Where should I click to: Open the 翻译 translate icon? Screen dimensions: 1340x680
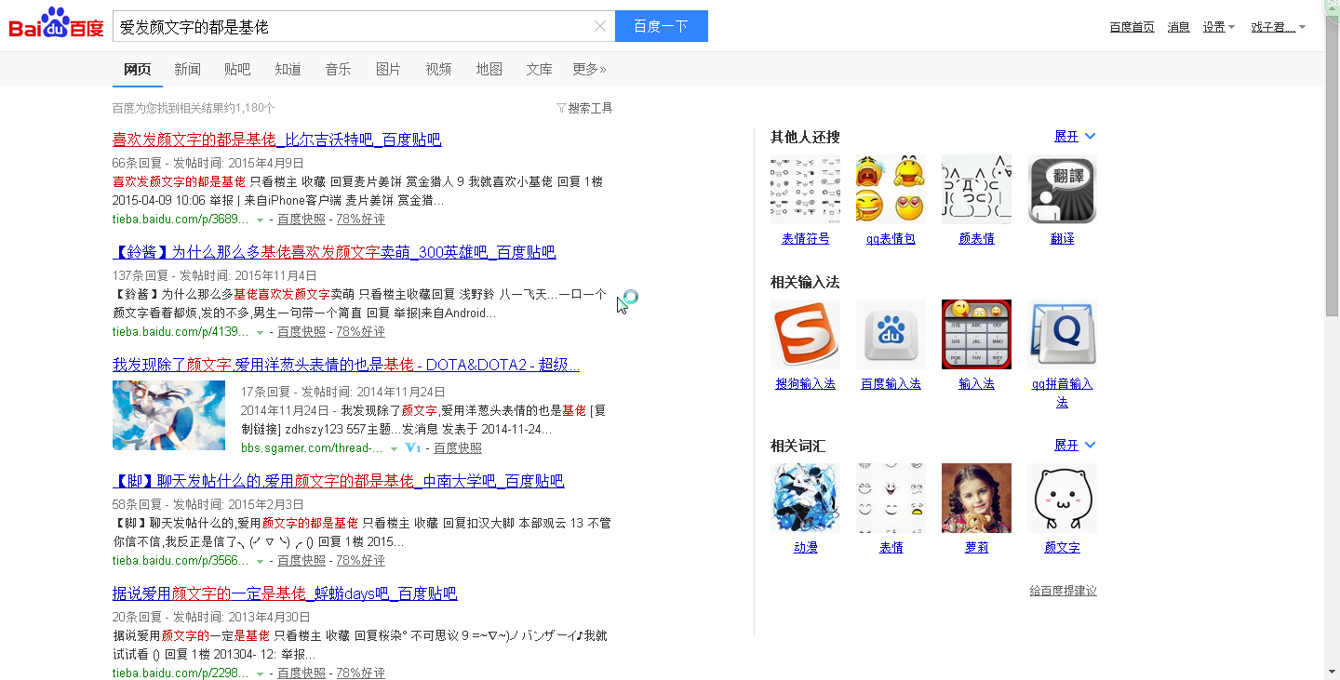click(x=1062, y=190)
